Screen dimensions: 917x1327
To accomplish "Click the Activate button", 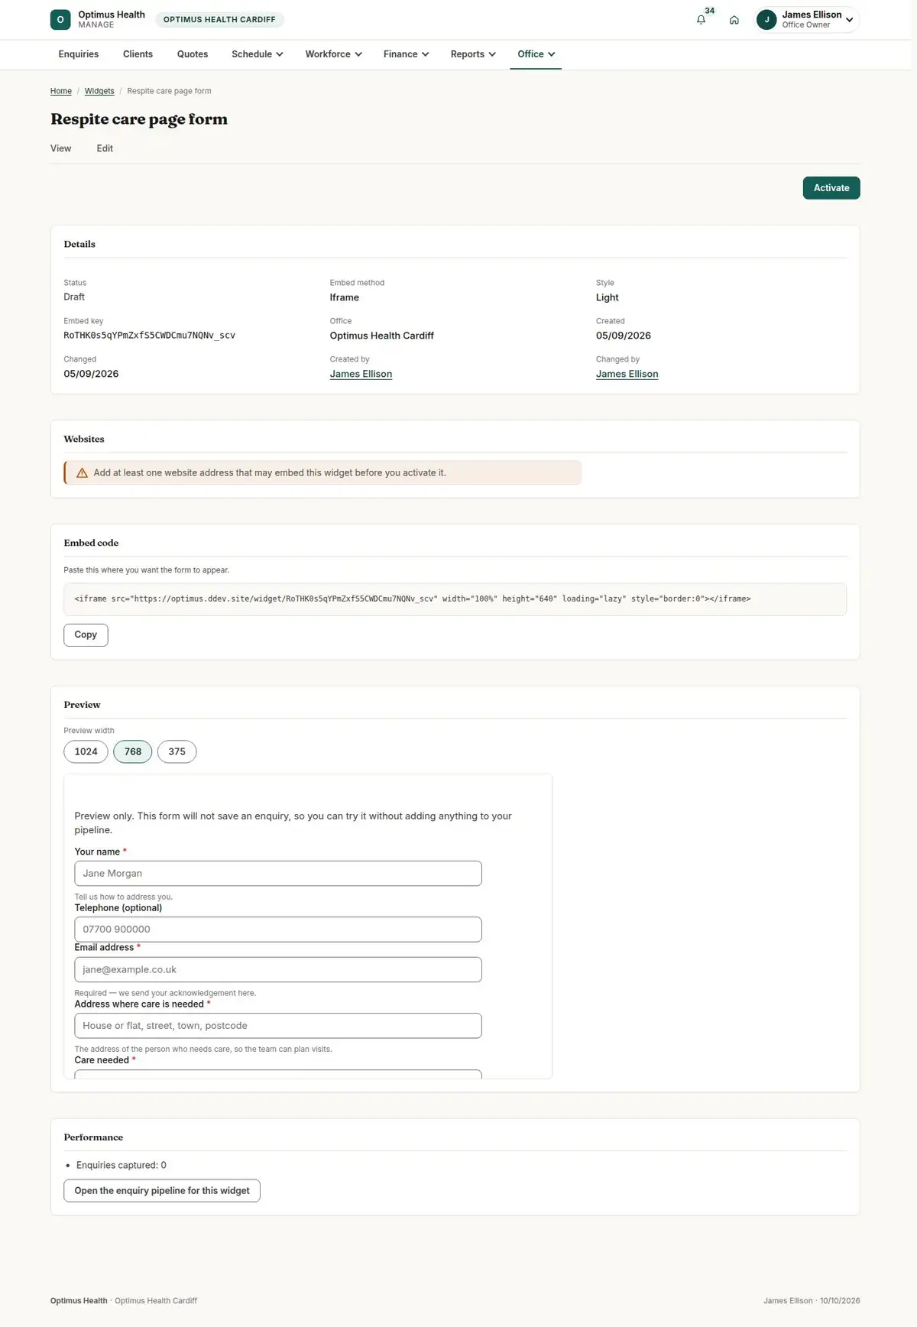I will click(x=831, y=188).
